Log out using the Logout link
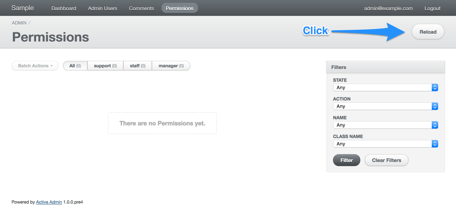 tap(432, 8)
